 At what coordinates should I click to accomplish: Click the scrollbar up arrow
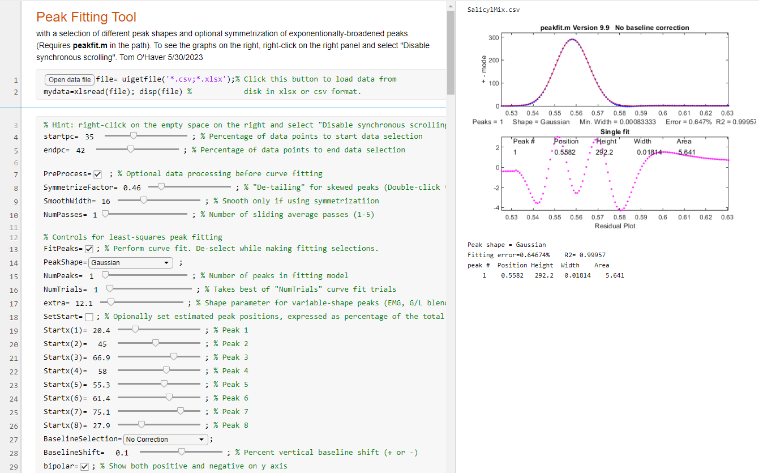tap(451, 6)
